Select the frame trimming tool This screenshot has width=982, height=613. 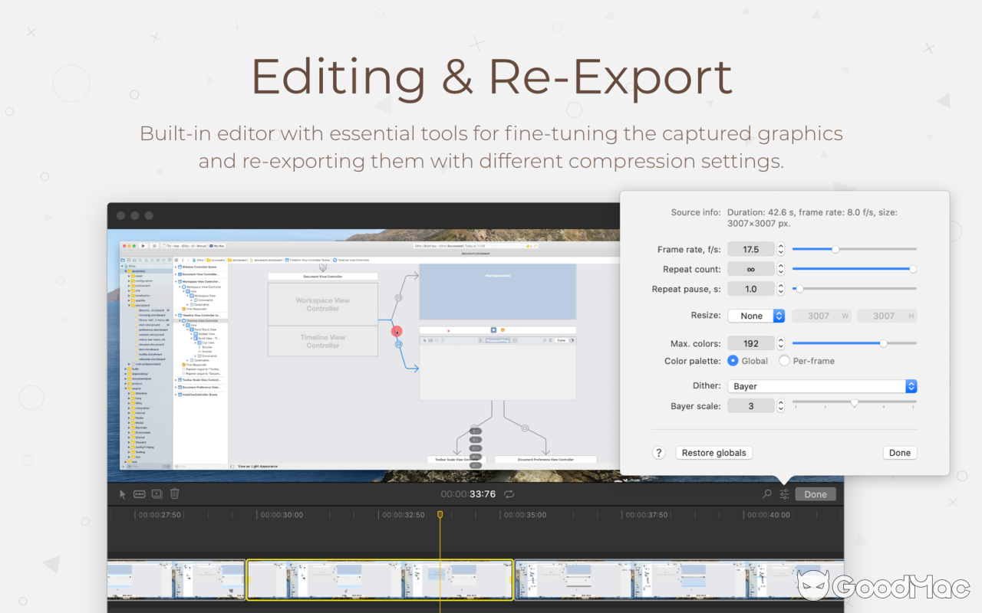139,493
